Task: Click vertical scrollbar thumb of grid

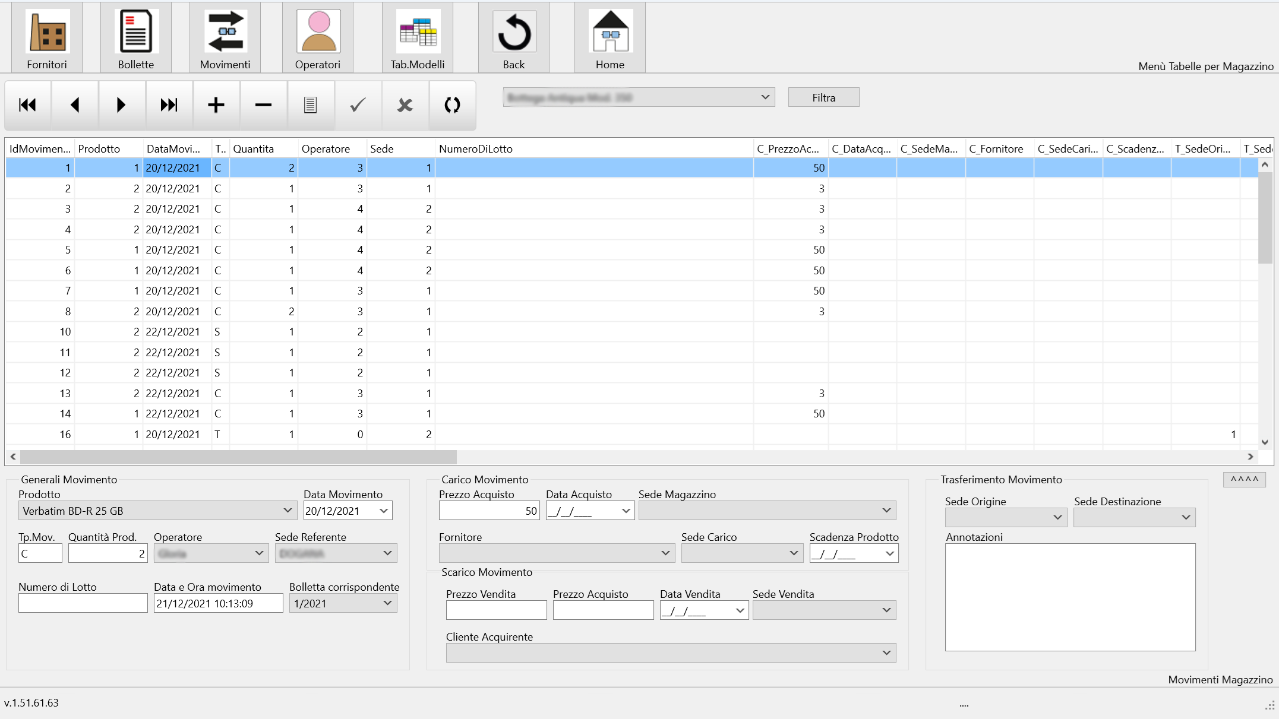Action: [1265, 217]
